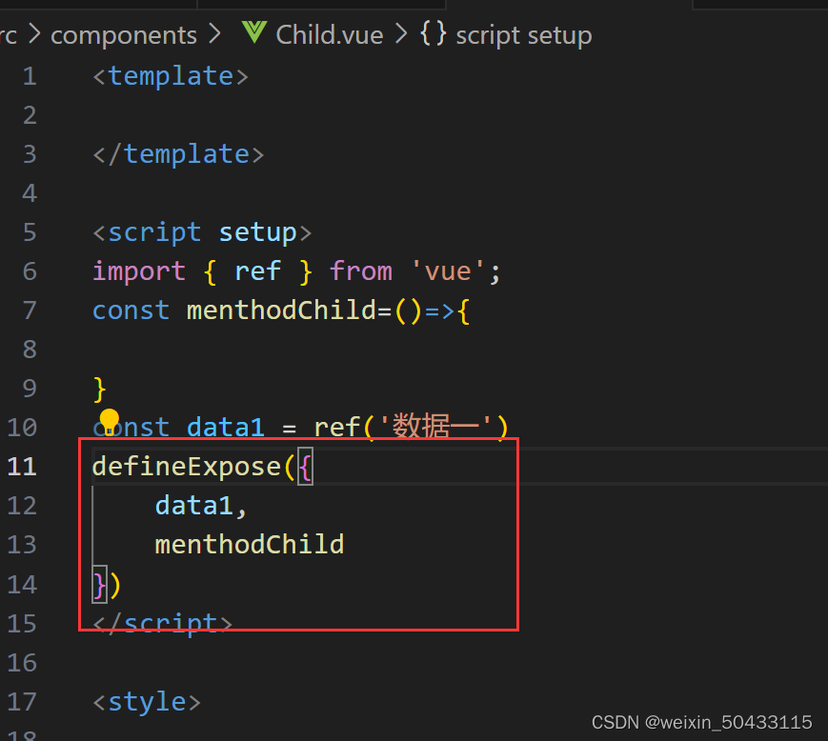Open the Child.vue breadcrumb item
828x741 pixels.
(330, 35)
